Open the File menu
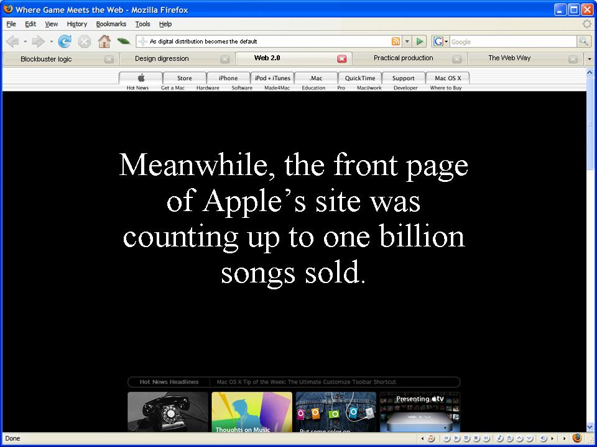Image resolution: width=597 pixels, height=447 pixels. [11, 24]
